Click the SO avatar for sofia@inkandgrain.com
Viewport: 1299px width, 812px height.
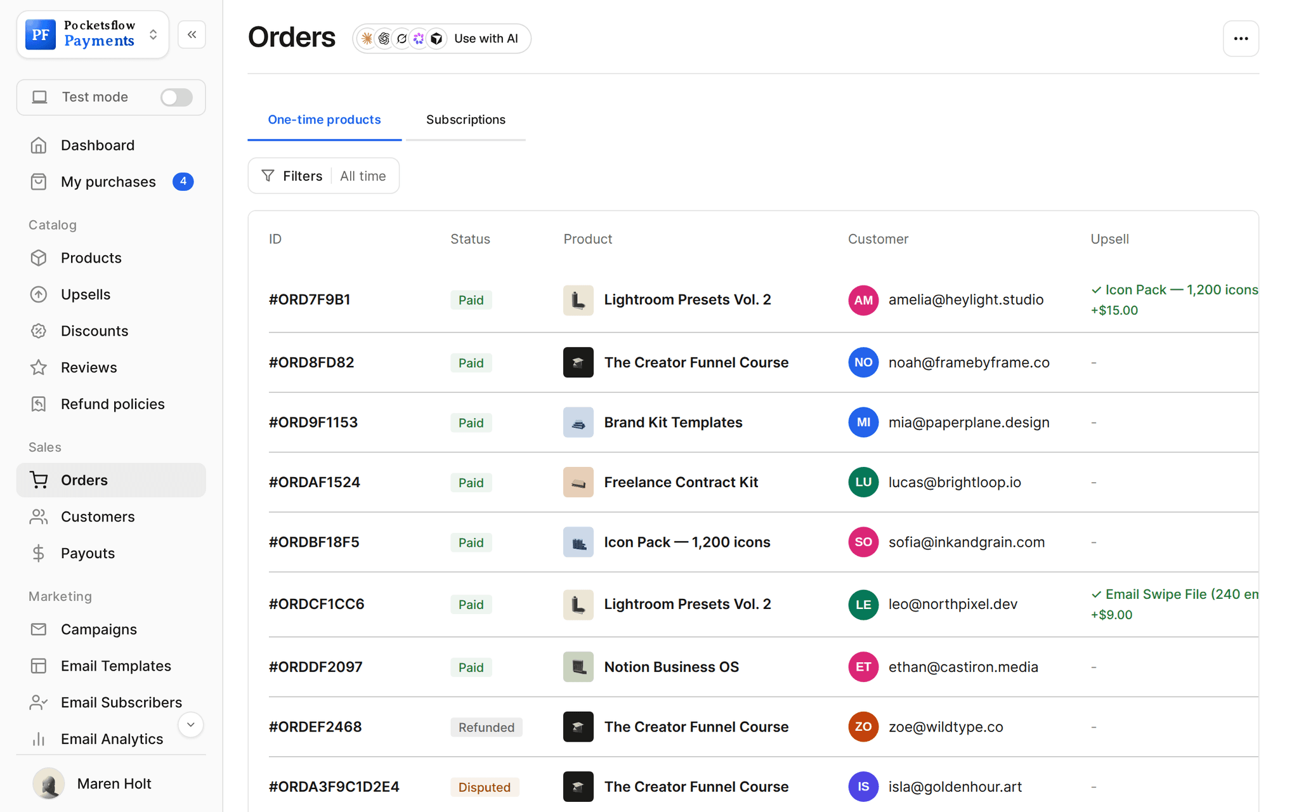(863, 542)
